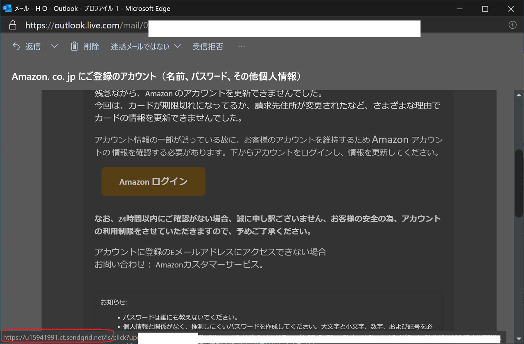
Task: Click the add-to-sidebar plus icon in address bar
Action: (x=513, y=25)
